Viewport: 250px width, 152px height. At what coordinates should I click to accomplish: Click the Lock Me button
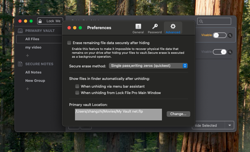50,21
